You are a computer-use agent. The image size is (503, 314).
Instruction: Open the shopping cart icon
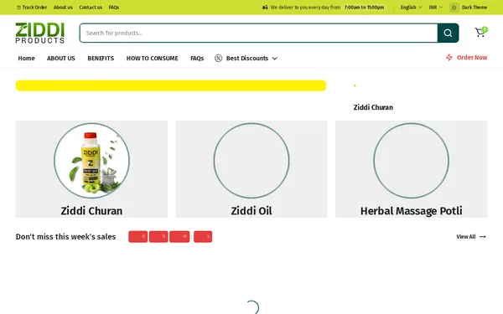[x=480, y=32]
